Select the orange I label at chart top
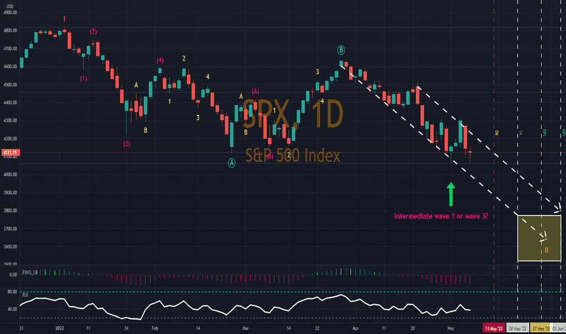Image resolution: width=566 pixels, height=334 pixels. [64, 19]
